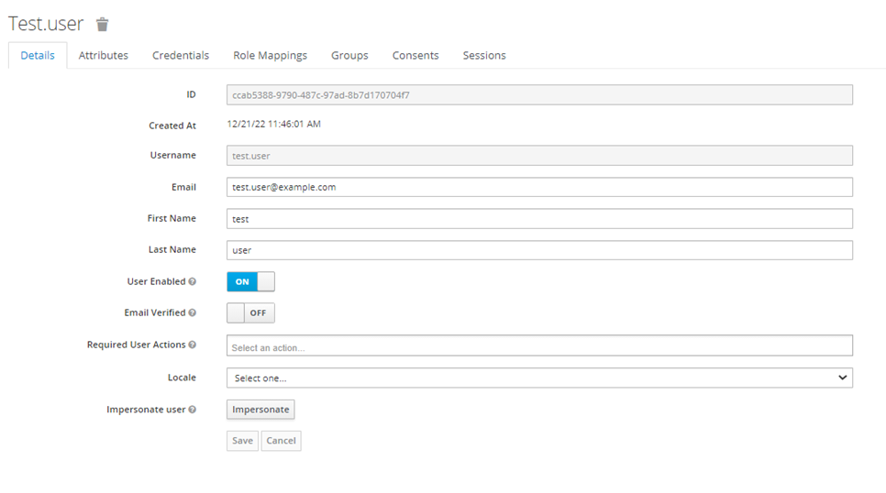Screen dimensions: 886x493
Task: Switch to the Attributes tab
Action: [104, 56]
